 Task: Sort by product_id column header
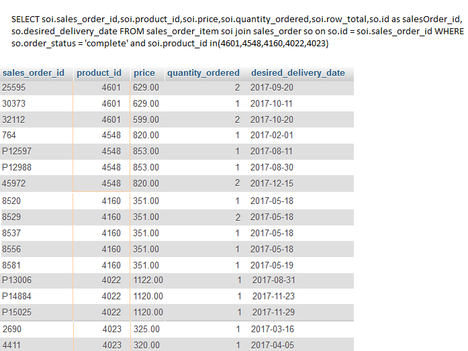pos(99,73)
